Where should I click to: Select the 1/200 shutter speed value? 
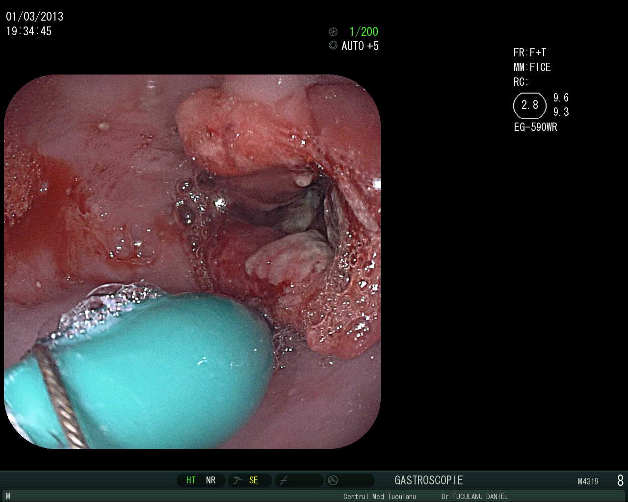pyautogui.click(x=364, y=32)
